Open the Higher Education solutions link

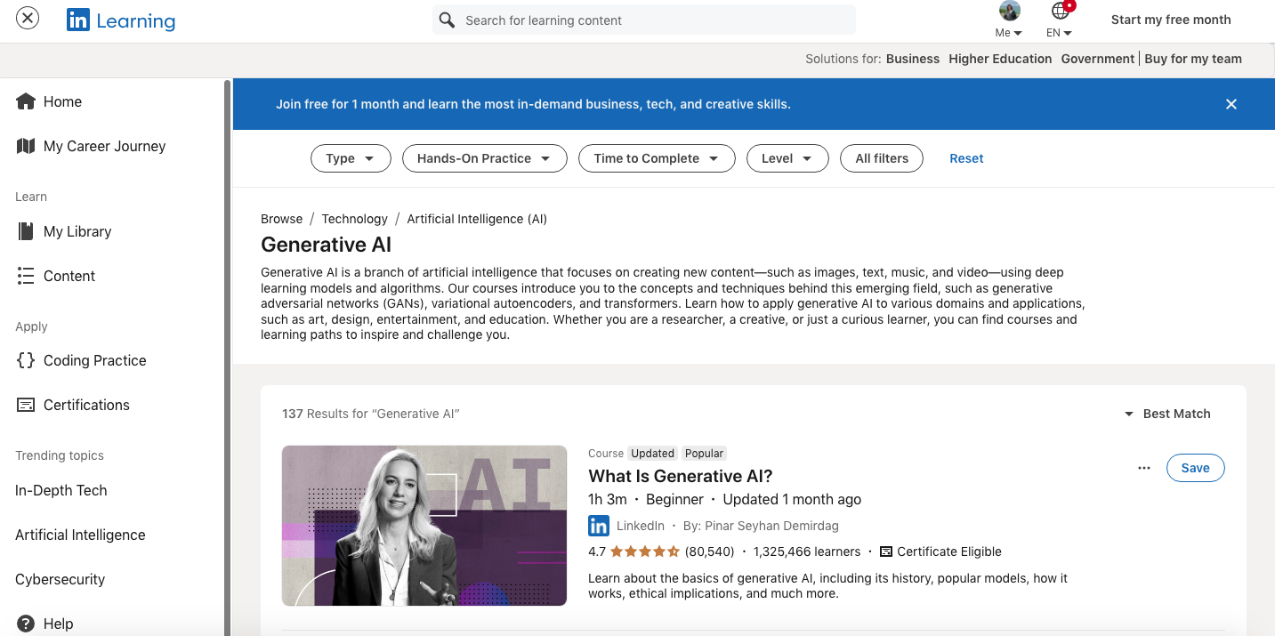point(1000,59)
